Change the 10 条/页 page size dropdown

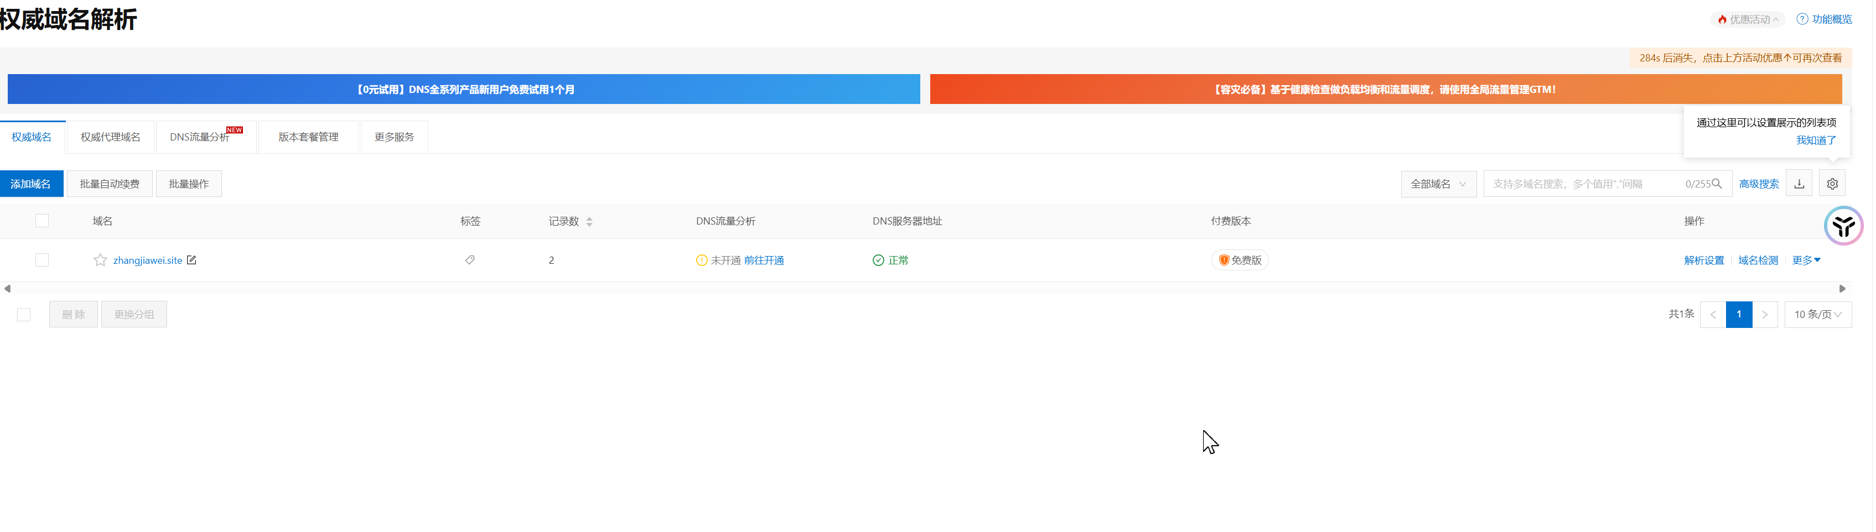click(x=1817, y=315)
